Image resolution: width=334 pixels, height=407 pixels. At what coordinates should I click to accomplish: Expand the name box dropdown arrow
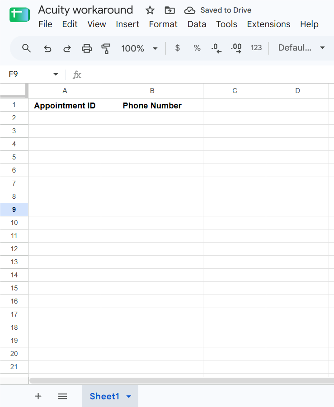tap(56, 74)
